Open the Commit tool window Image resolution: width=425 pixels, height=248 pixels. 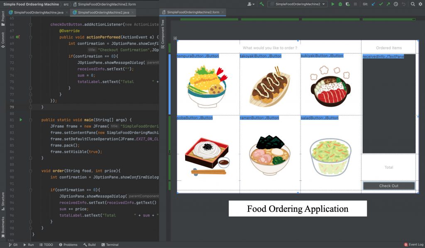tap(3, 40)
